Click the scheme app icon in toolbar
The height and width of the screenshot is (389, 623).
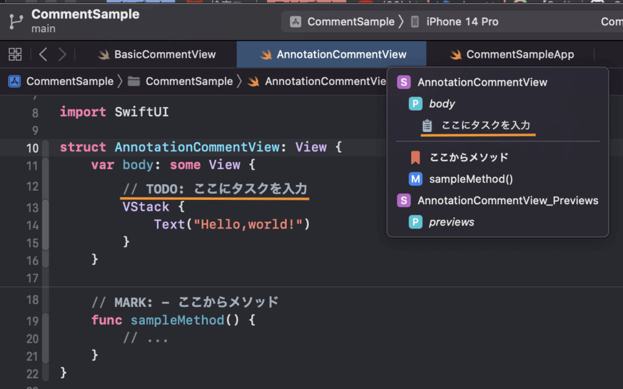295,21
